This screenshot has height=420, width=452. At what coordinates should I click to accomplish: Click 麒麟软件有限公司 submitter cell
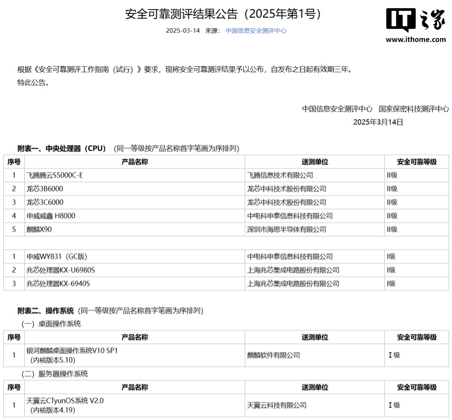click(273, 355)
